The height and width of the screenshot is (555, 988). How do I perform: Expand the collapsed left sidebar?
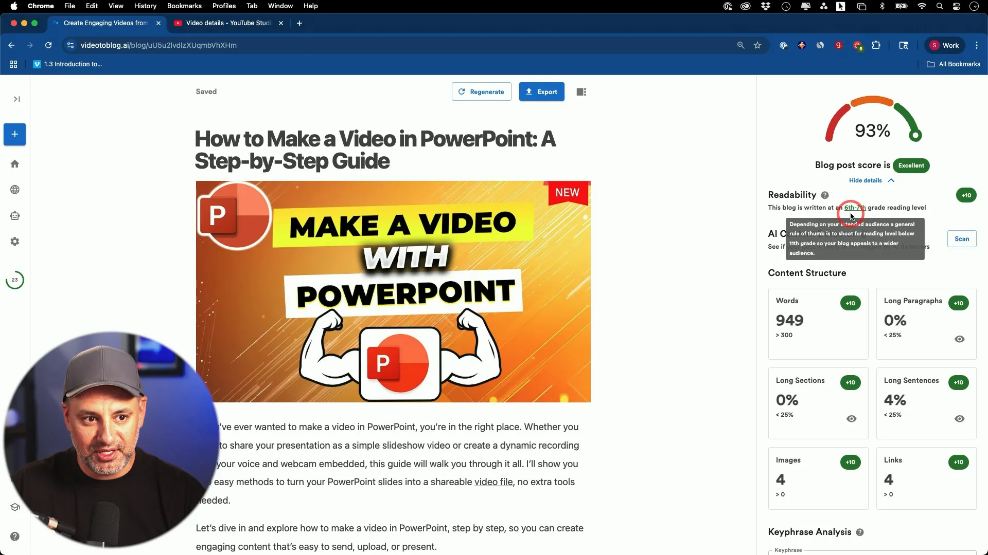click(x=16, y=99)
